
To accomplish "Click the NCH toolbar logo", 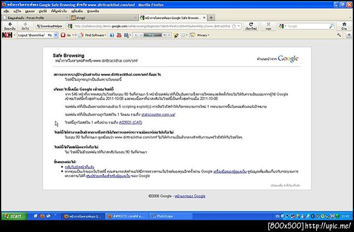I will pos(7,35).
